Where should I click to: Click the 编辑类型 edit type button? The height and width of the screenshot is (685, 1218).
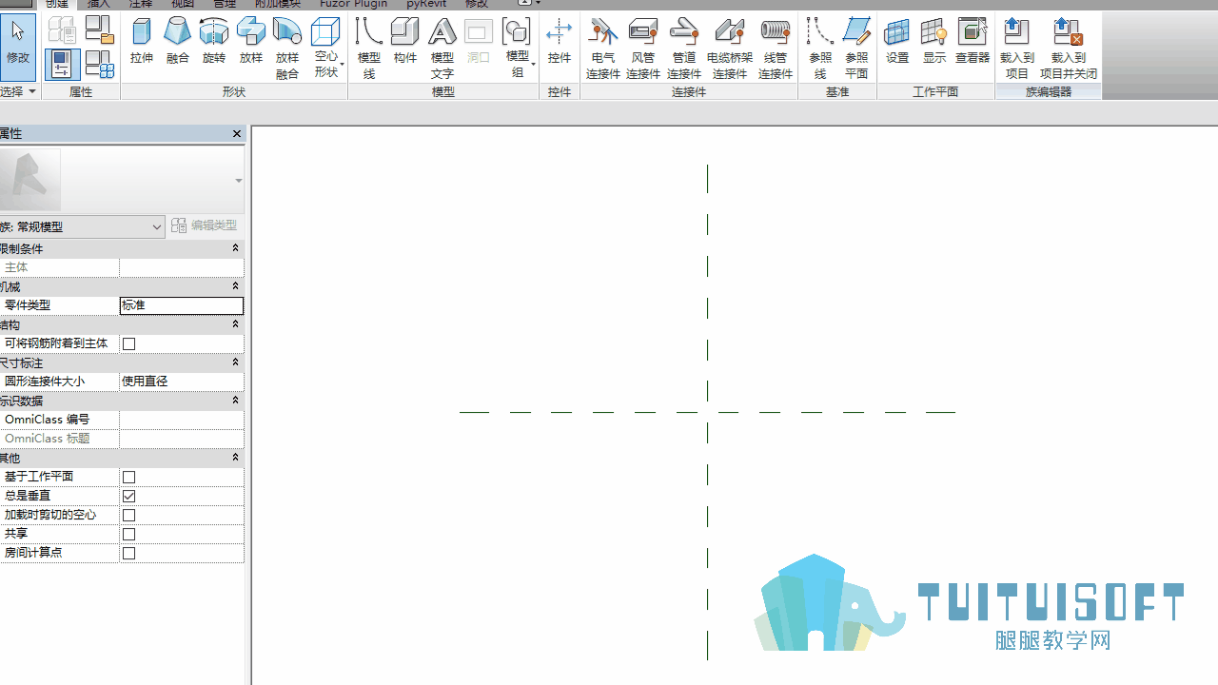coord(205,225)
